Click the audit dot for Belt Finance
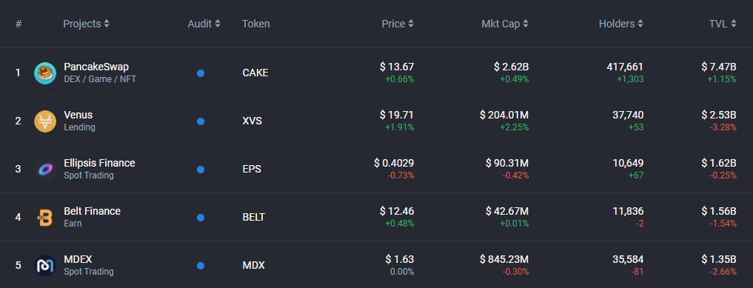This screenshot has width=753, height=288. (201, 218)
